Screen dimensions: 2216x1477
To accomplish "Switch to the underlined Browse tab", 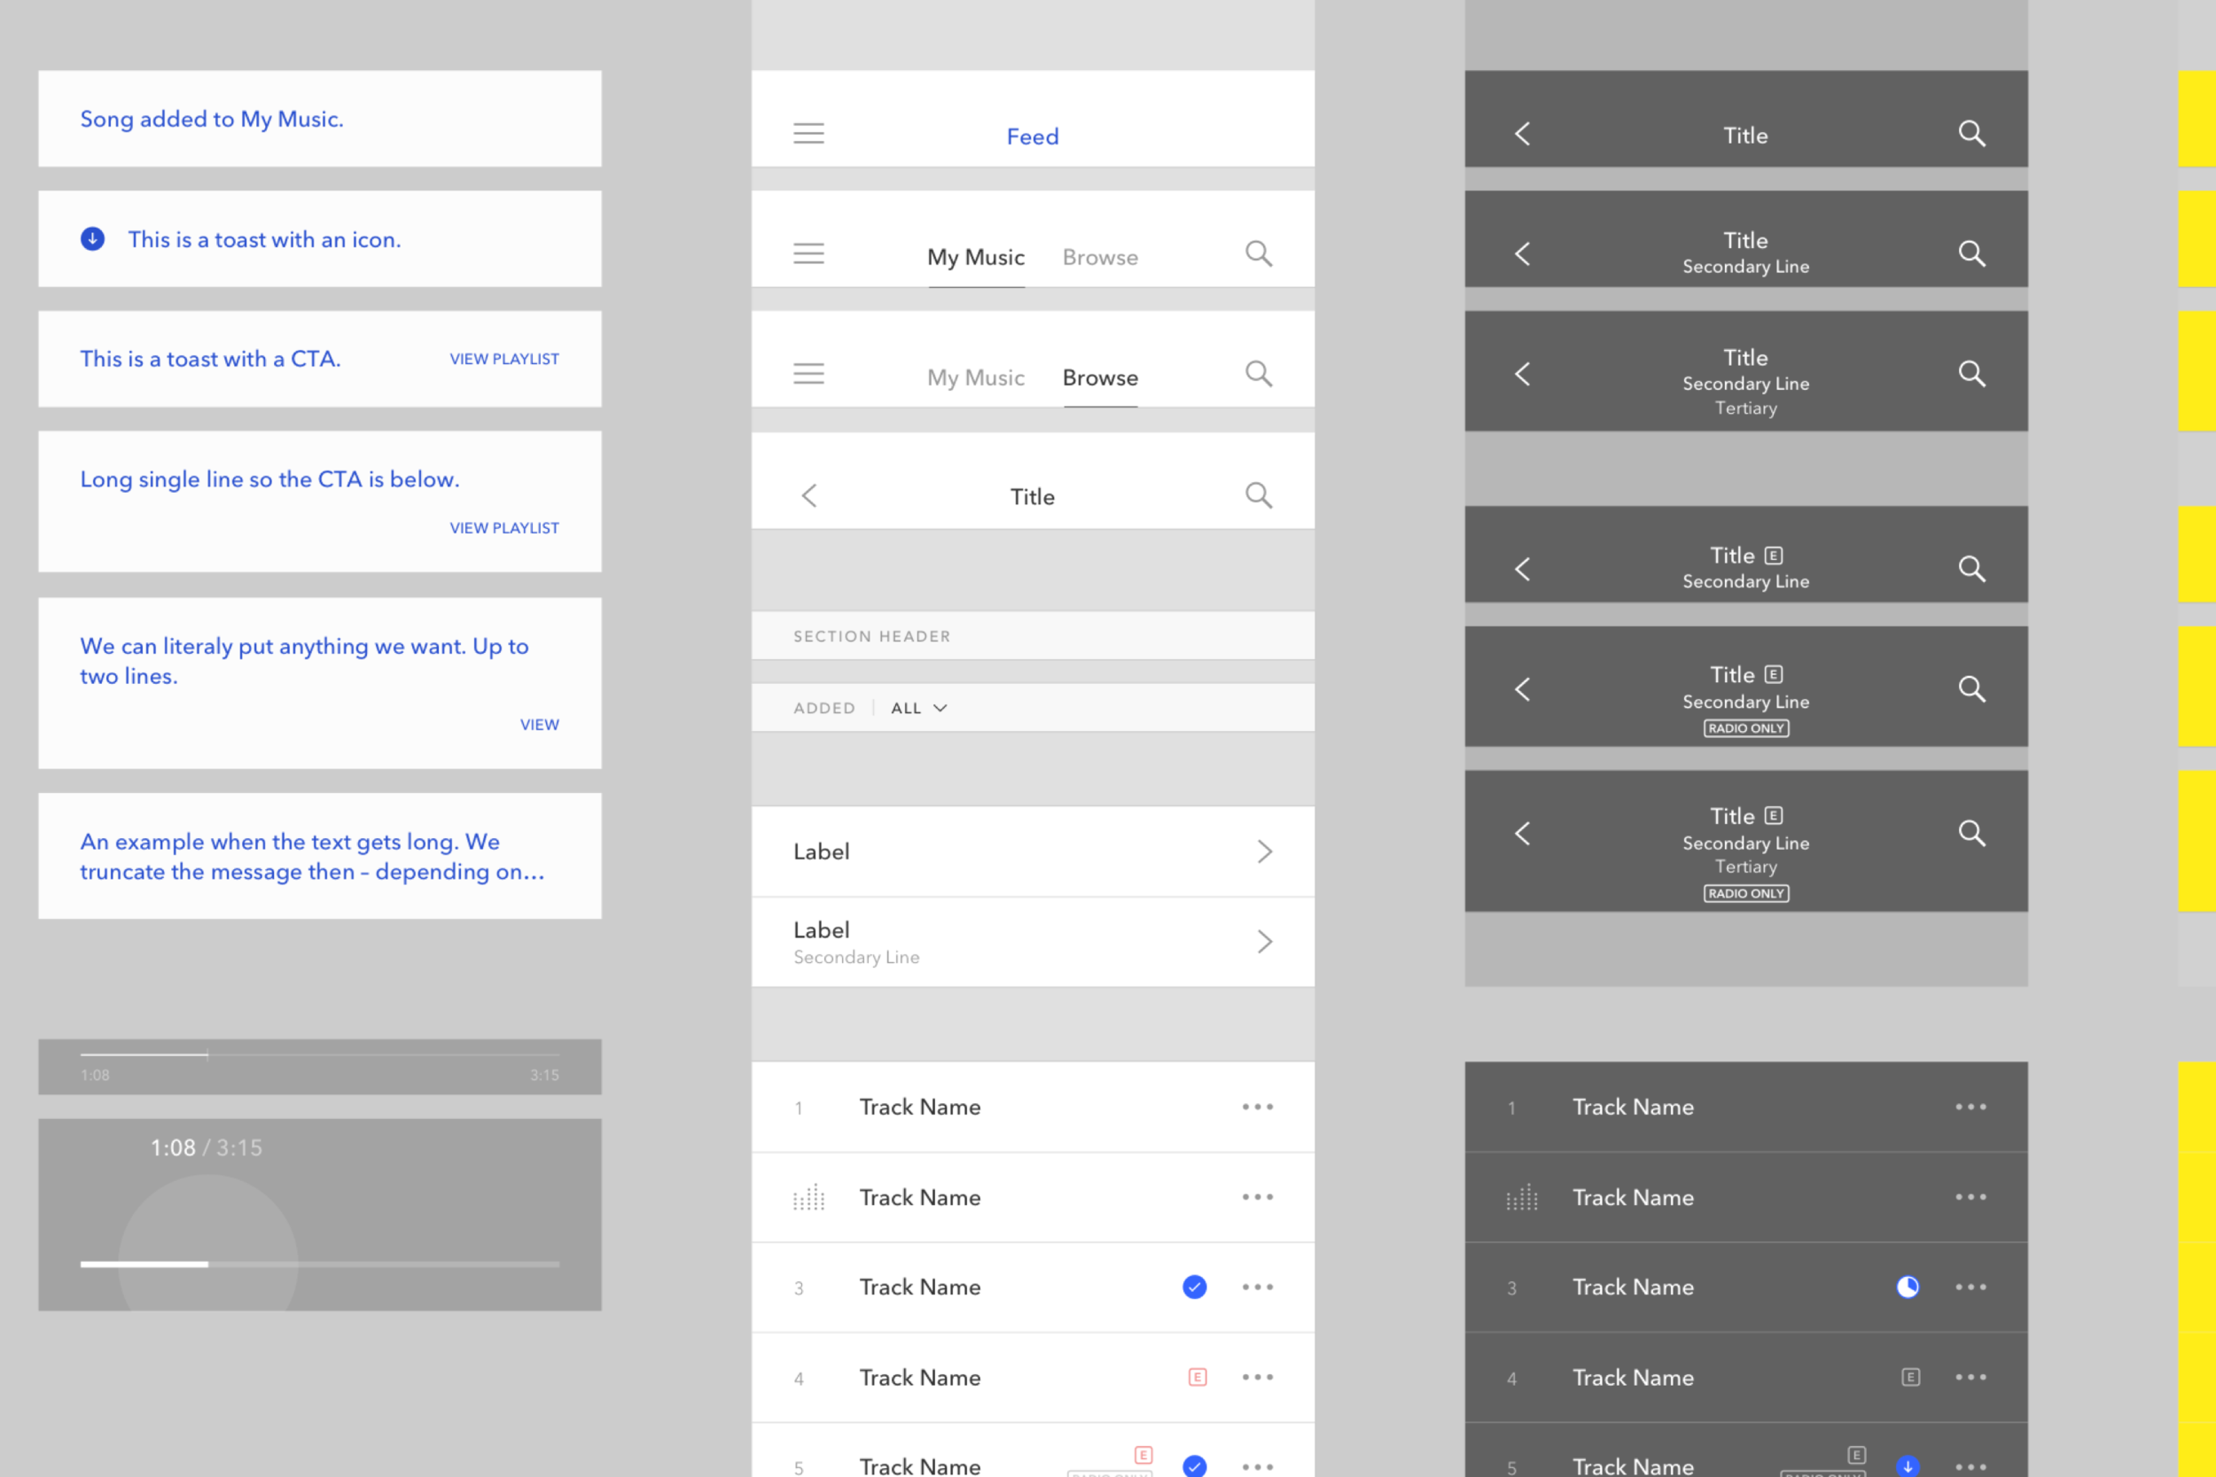I will (x=1099, y=377).
